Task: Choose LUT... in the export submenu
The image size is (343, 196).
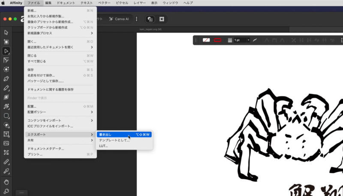Action: (x=124, y=146)
